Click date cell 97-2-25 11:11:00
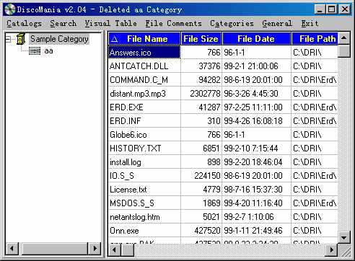The image size is (355, 261). click(x=256, y=107)
